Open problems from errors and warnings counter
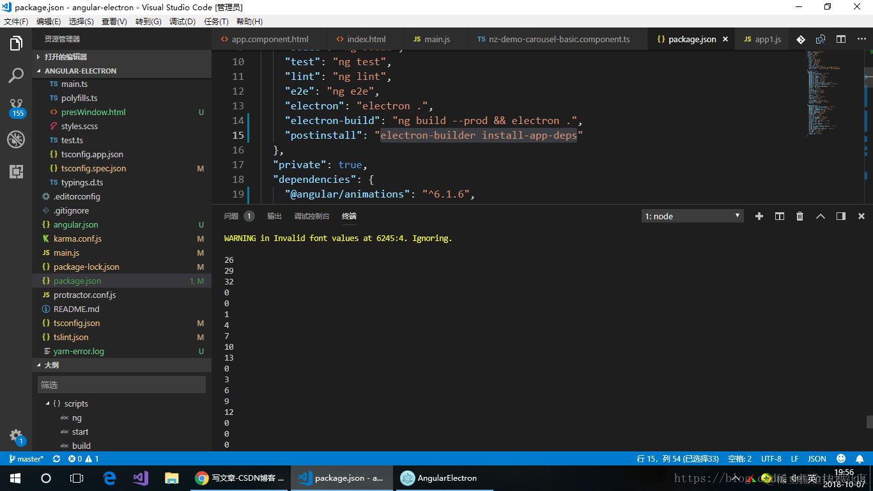Screen dimensions: 873x491 [x=84, y=458]
